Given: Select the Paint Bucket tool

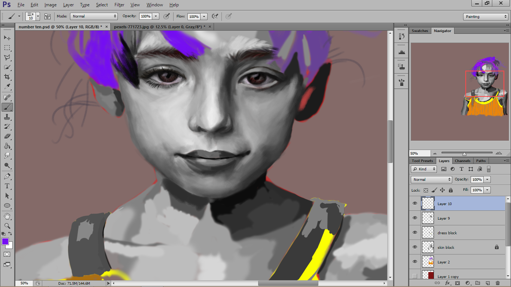Looking at the screenshot, I should (7, 146).
